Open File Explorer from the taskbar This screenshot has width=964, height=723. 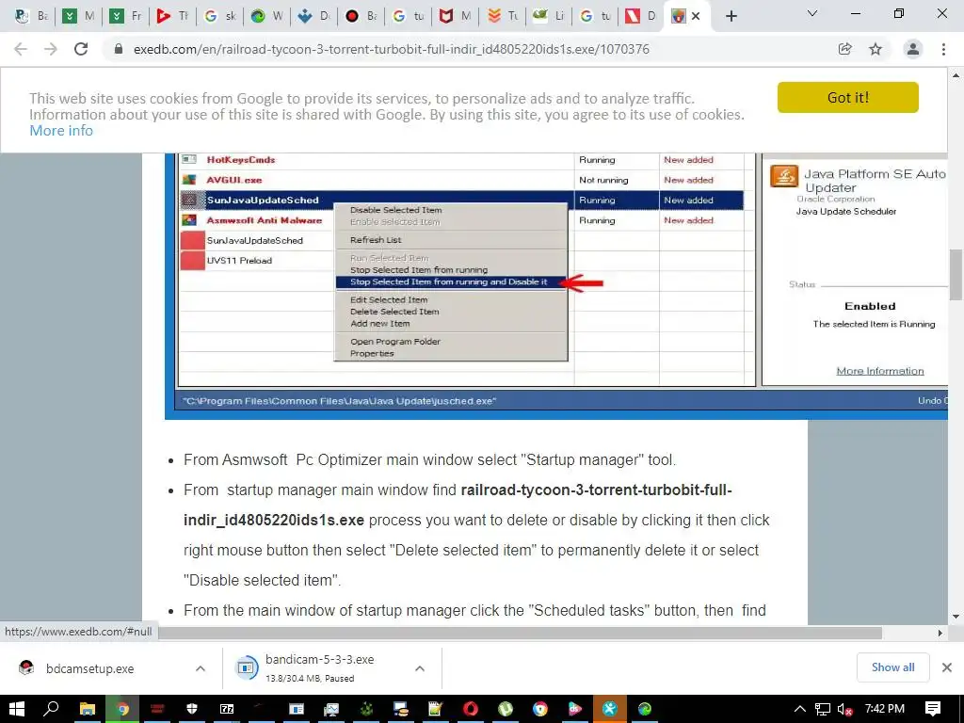pos(88,709)
